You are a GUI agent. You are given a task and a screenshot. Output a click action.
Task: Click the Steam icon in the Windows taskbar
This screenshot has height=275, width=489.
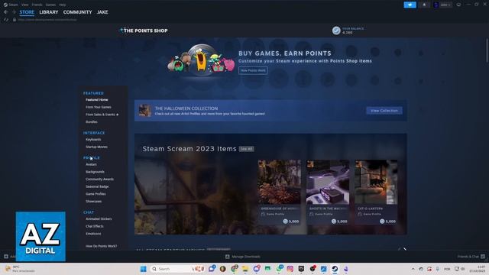335,269
